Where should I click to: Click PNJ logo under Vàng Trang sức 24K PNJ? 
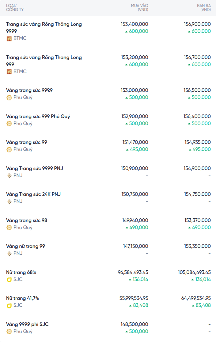point(9,201)
